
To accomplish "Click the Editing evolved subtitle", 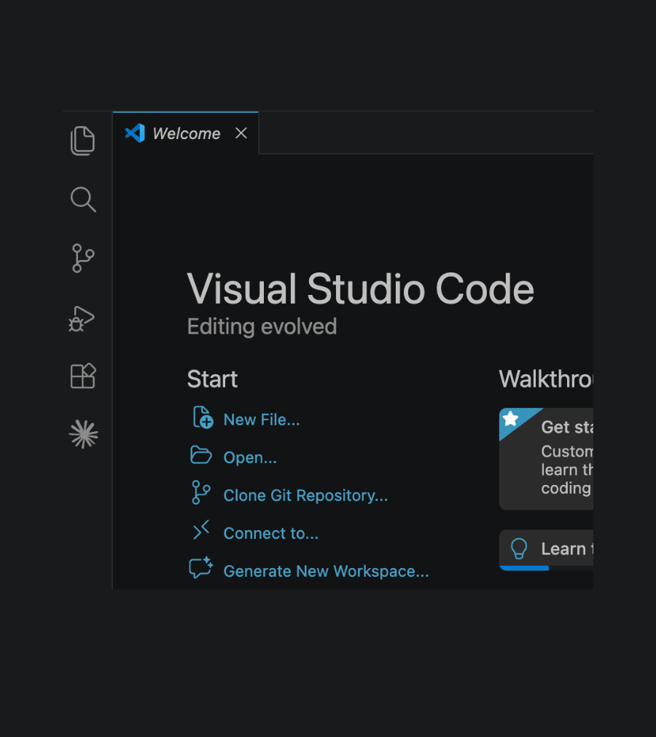I will point(262,327).
